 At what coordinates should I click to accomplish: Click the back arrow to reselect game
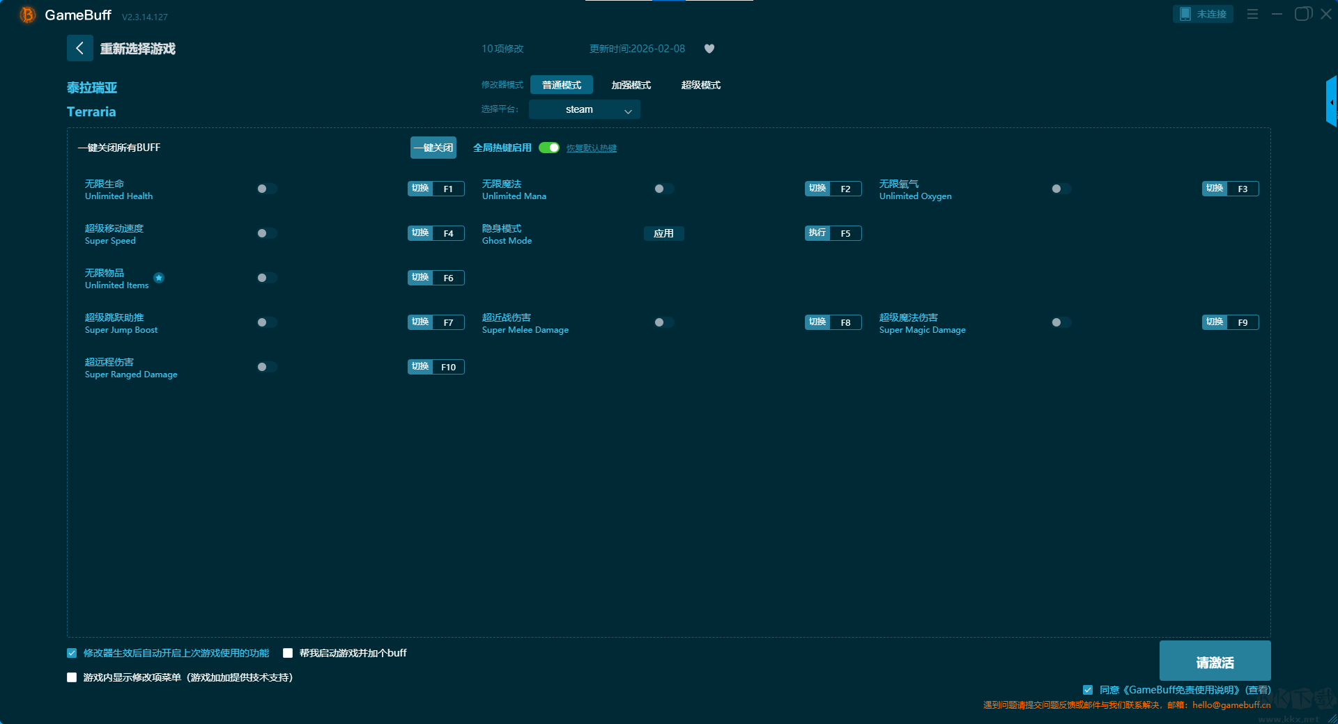[79, 48]
